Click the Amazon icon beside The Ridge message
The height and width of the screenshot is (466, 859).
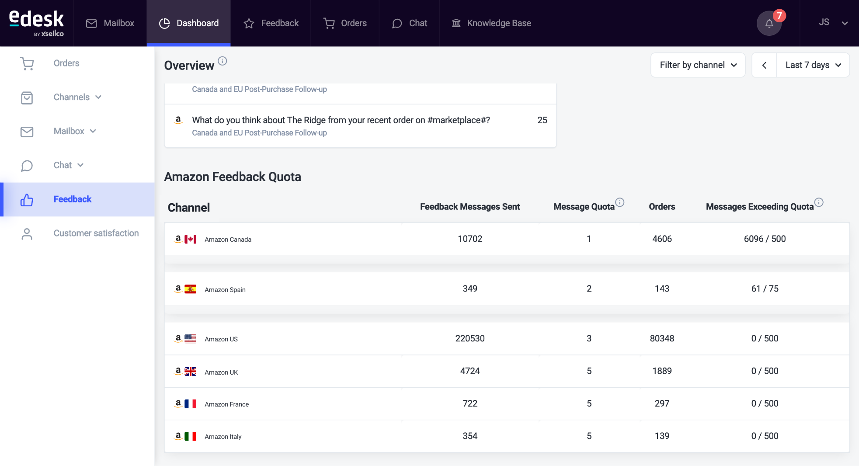point(178,120)
